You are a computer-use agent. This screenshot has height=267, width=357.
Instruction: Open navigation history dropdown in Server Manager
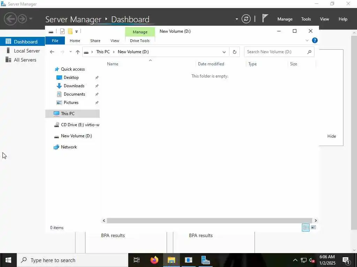tap(31, 19)
